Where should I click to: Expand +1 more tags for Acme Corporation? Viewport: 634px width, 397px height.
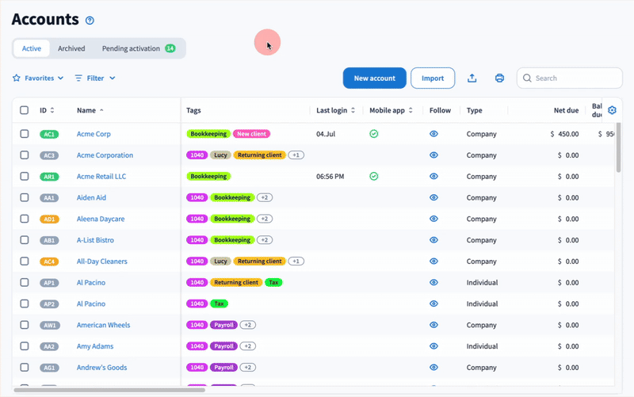tap(296, 155)
